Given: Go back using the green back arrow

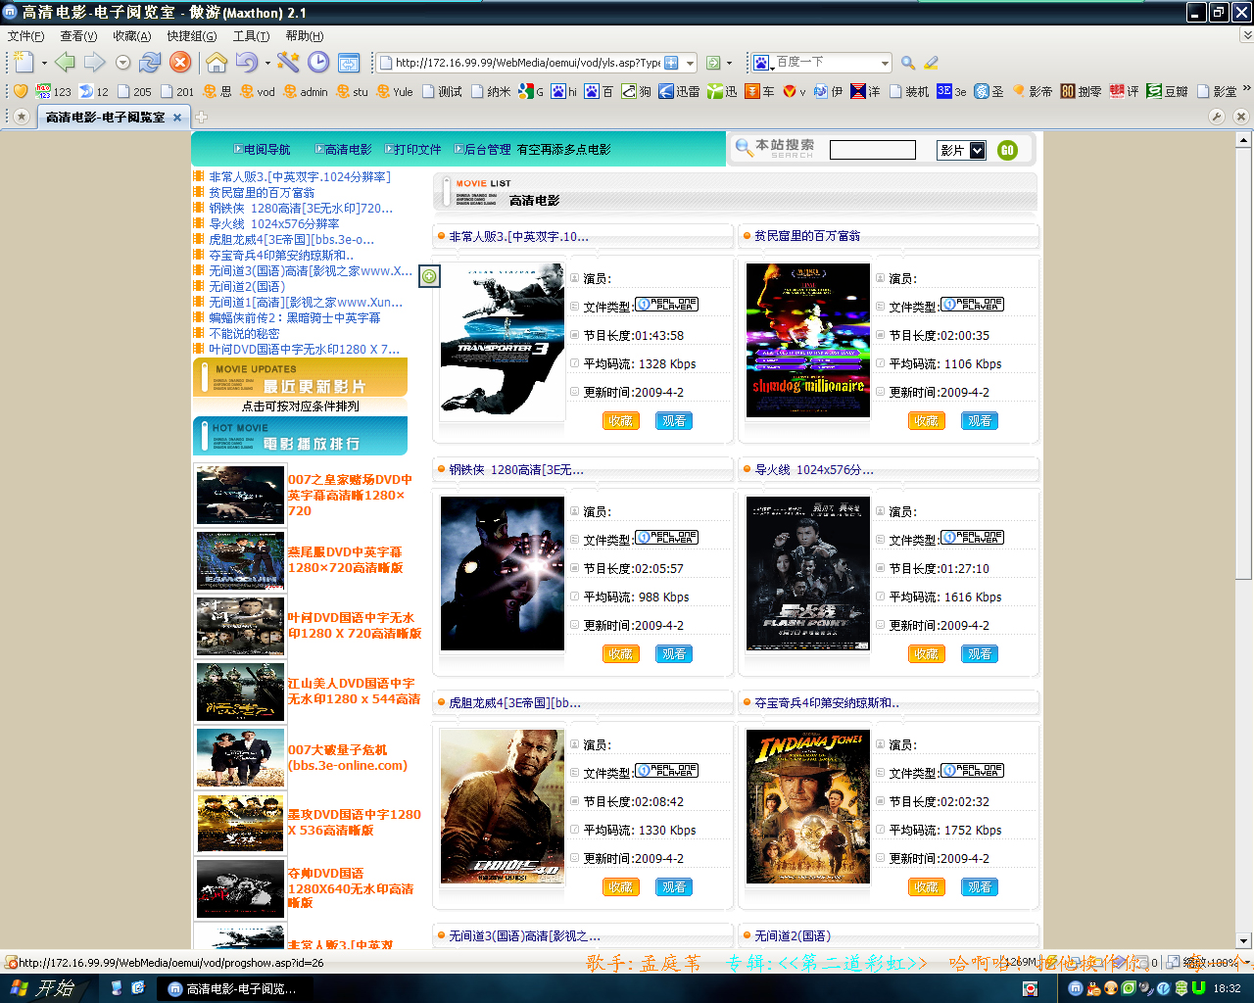Looking at the screenshot, I should coord(65,63).
